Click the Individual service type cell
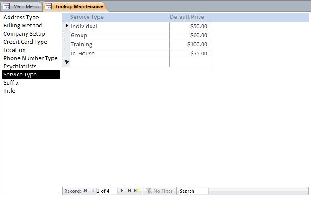 [120, 26]
